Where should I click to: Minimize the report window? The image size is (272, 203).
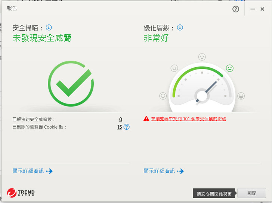(x=253, y=9)
